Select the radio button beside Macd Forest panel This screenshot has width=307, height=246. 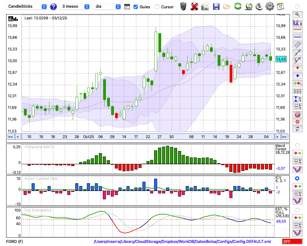pos(297,145)
